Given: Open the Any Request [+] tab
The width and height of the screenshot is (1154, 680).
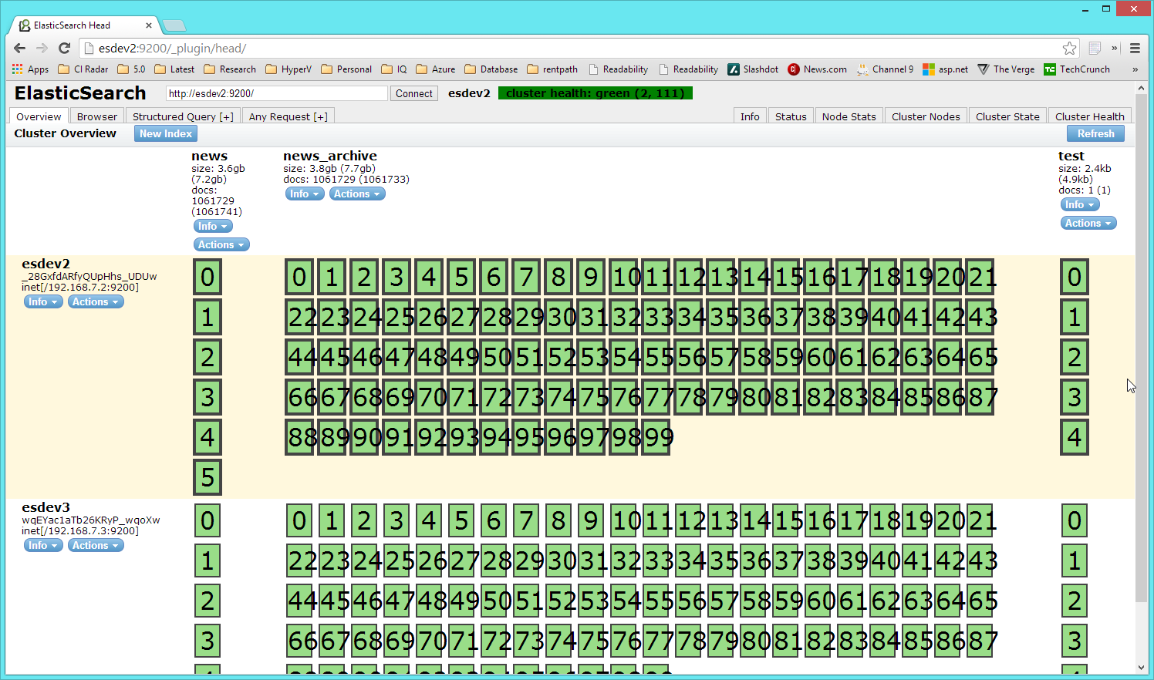Looking at the screenshot, I should coord(288,116).
